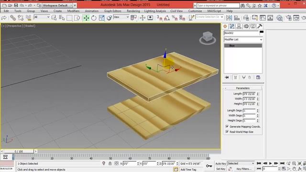Image resolution: width=306 pixels, height=172 pixels.
Task: Open the selection filter All dropdown
Action: tap(42, 17)
